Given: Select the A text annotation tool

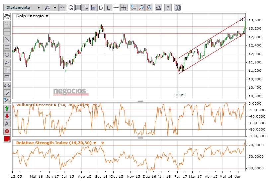Looking at the screenshot, I should [x=7, y=124].
